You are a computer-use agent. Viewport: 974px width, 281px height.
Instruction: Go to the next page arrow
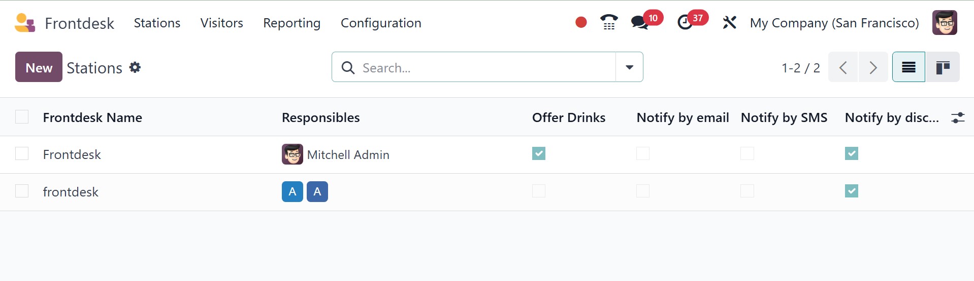coord(873,67)
